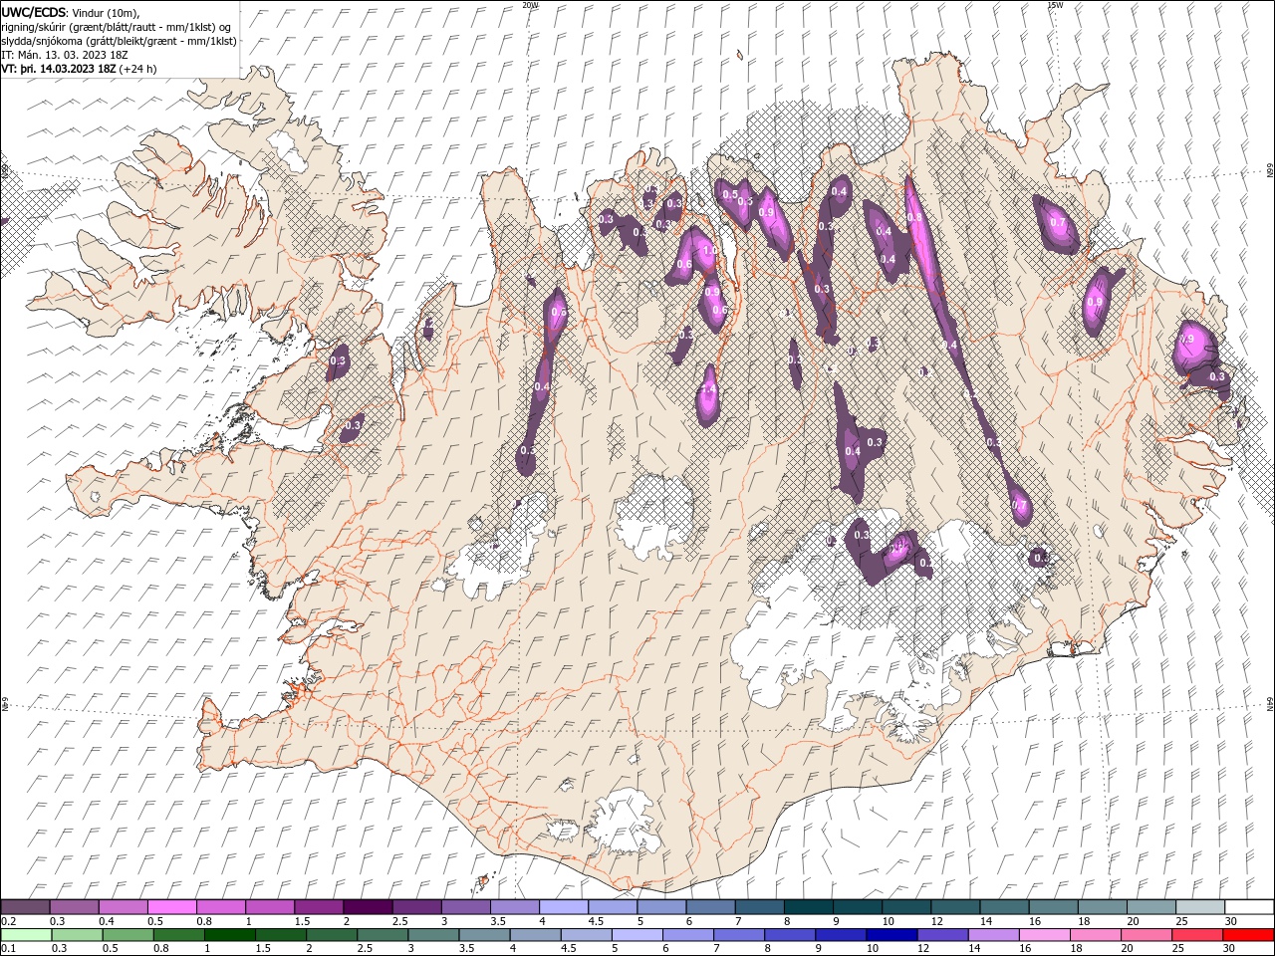Pick the bright pink snow-scale swatch at 0.5
Screen dimensions: 1275x956
171,907
